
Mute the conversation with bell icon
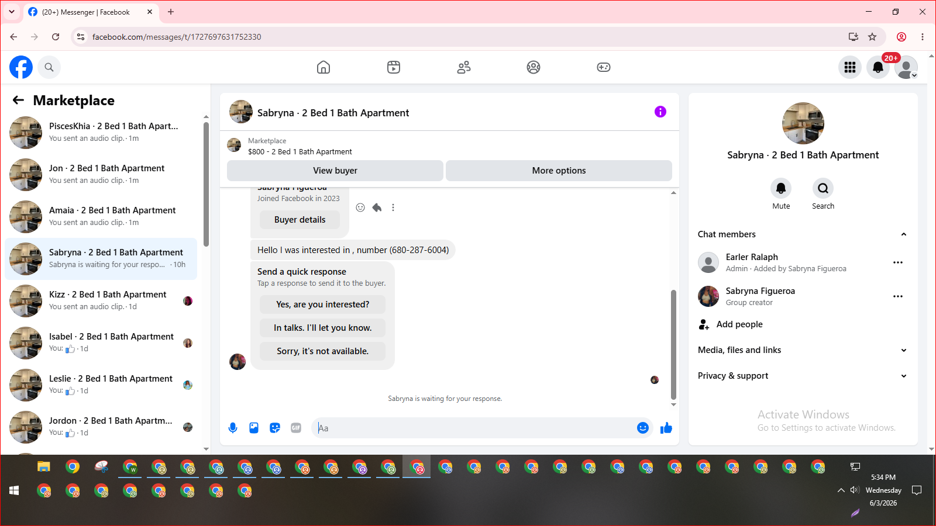point(781,188)
